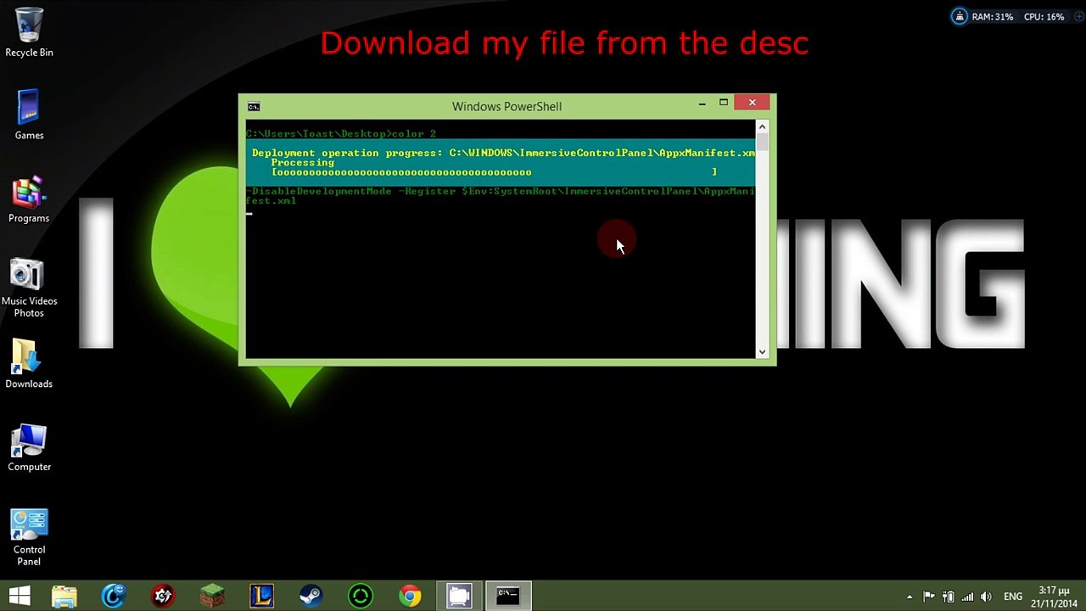Click the RAM usage widget icon
Viewport: 1086px width, 611px height.
960,16
